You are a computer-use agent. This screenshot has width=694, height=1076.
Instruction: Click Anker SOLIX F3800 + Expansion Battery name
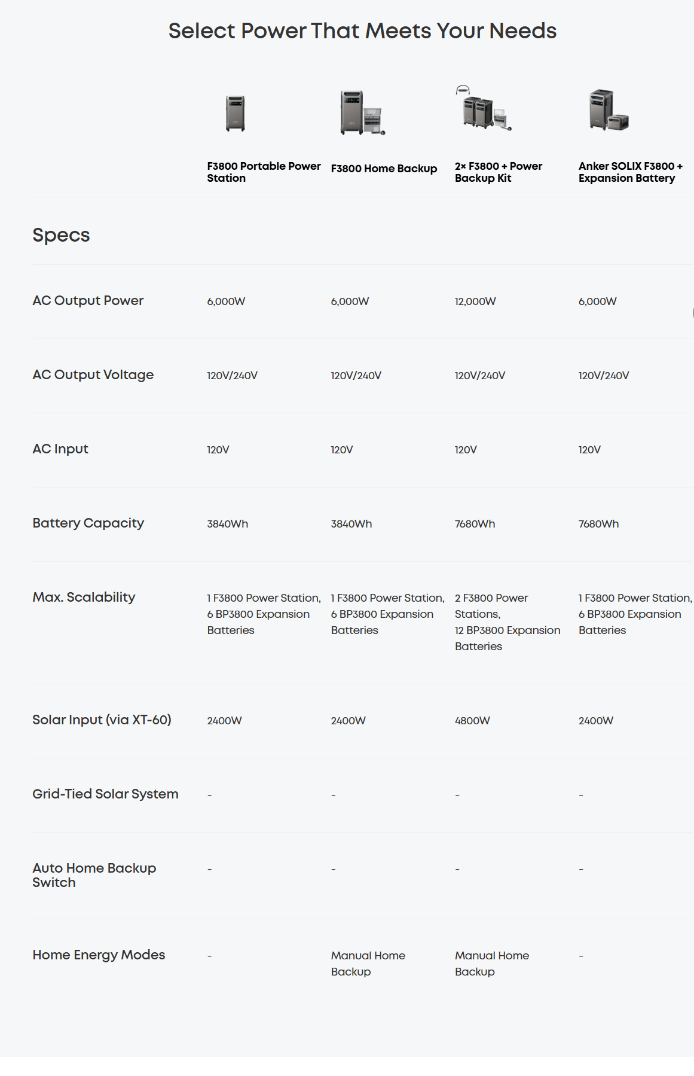(630, 172)
